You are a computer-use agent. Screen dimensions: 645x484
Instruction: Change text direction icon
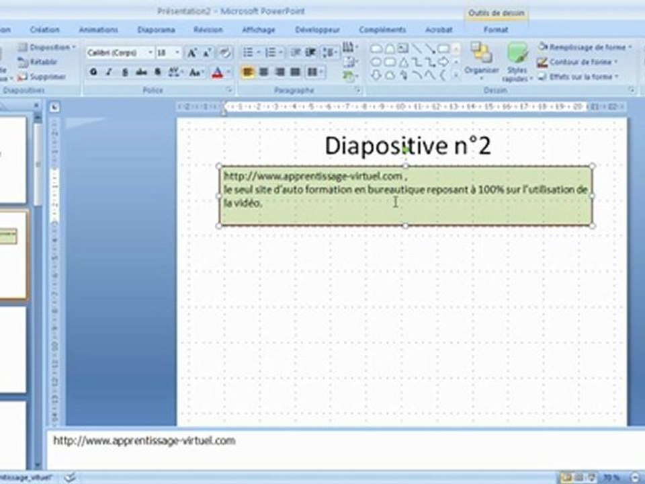[x=349, y=47]
